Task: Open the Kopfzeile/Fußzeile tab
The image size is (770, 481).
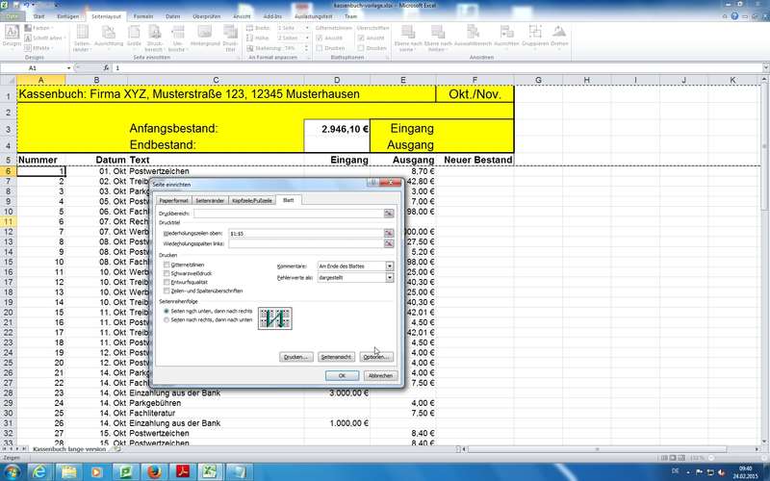Action: (x=252, y=200)
